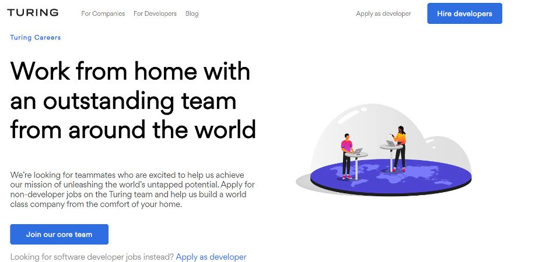Click the Join our core team button
Viewport: 546px width, 262px height.
click(x=59, y=234)
